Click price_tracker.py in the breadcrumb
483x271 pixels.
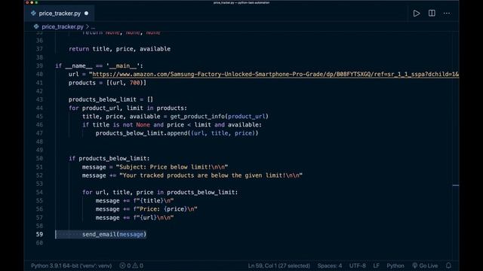(x=63, y=27)
